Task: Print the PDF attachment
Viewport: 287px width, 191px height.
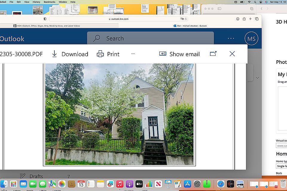Action: pos(108,54)
